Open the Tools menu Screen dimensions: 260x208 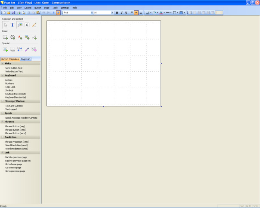click(55, 8)
